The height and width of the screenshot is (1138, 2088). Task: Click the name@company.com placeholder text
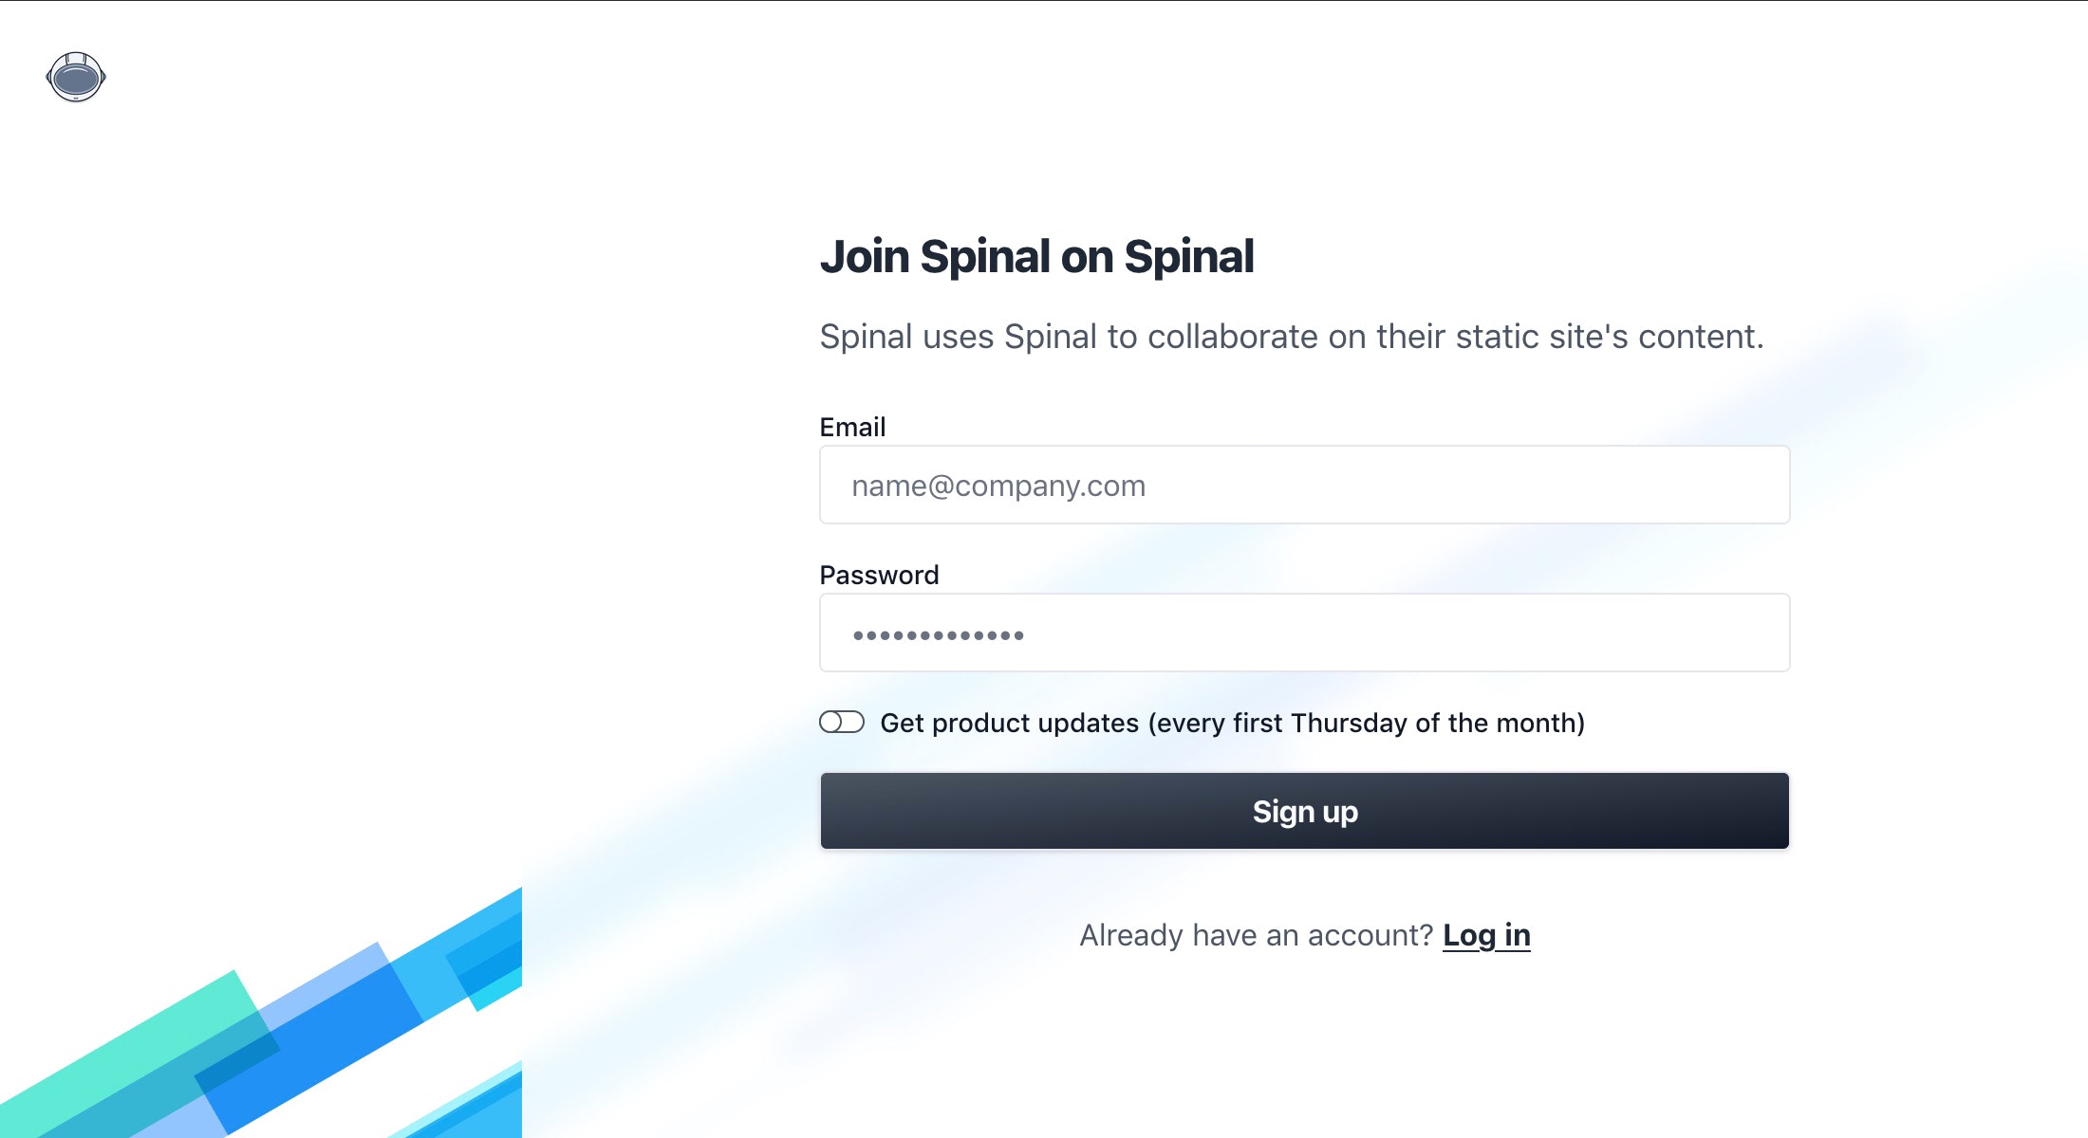click(x=998, y=486)
